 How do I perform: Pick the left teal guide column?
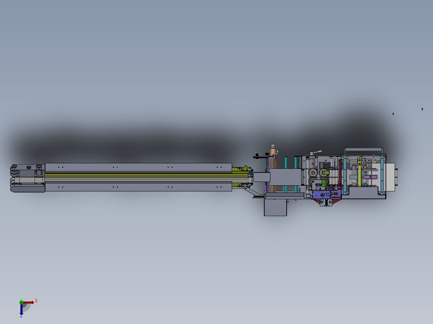[286, 174]
